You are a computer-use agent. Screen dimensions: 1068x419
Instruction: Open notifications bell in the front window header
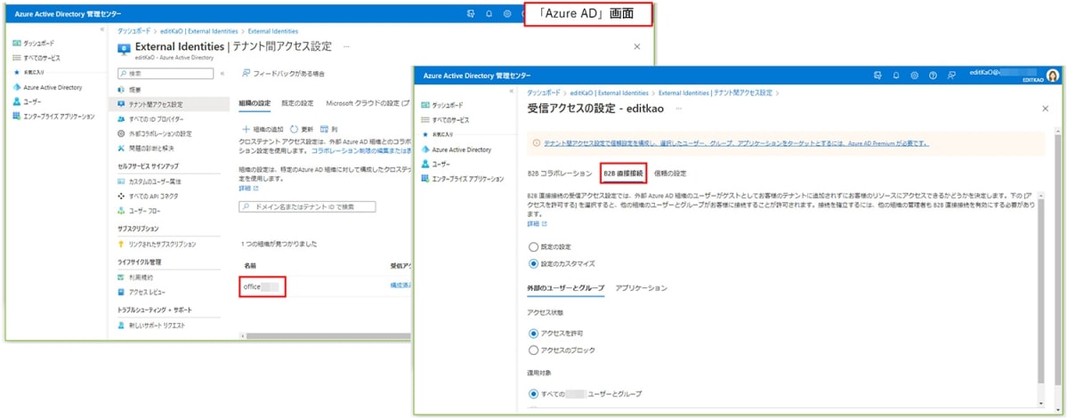(896, 76)
